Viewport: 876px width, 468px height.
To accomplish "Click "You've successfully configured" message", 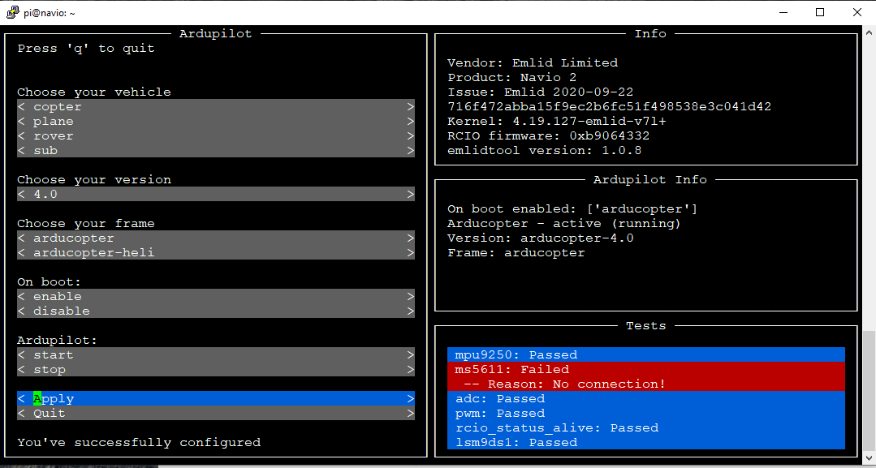I will coord(139,442).
